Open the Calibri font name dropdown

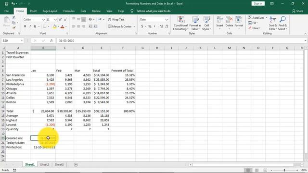coord(43,19)
